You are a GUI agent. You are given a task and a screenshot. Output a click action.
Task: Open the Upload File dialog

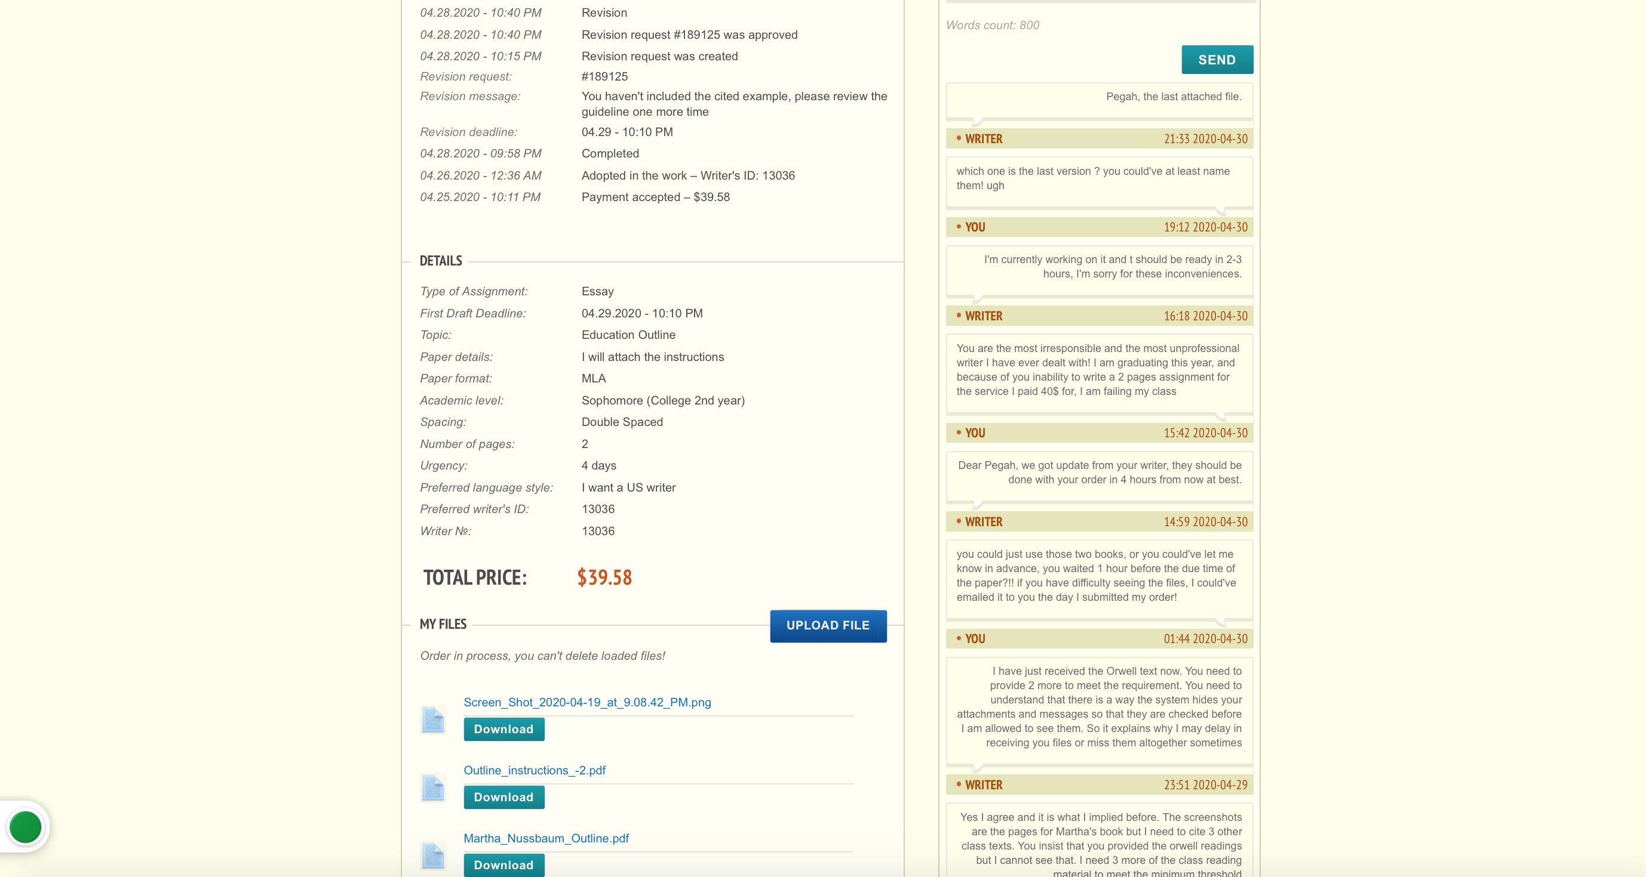(827, 625)
